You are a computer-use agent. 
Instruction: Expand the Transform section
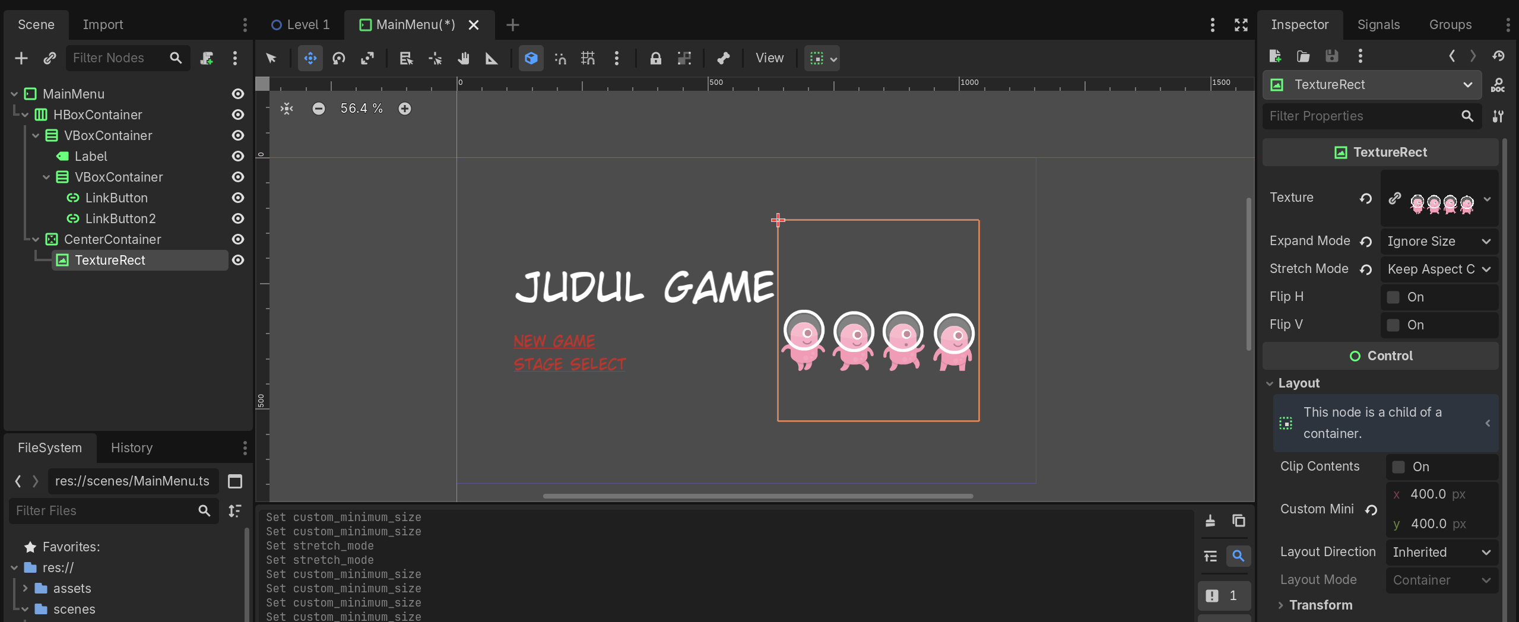pyautogui.click(x=1320, y=605)
